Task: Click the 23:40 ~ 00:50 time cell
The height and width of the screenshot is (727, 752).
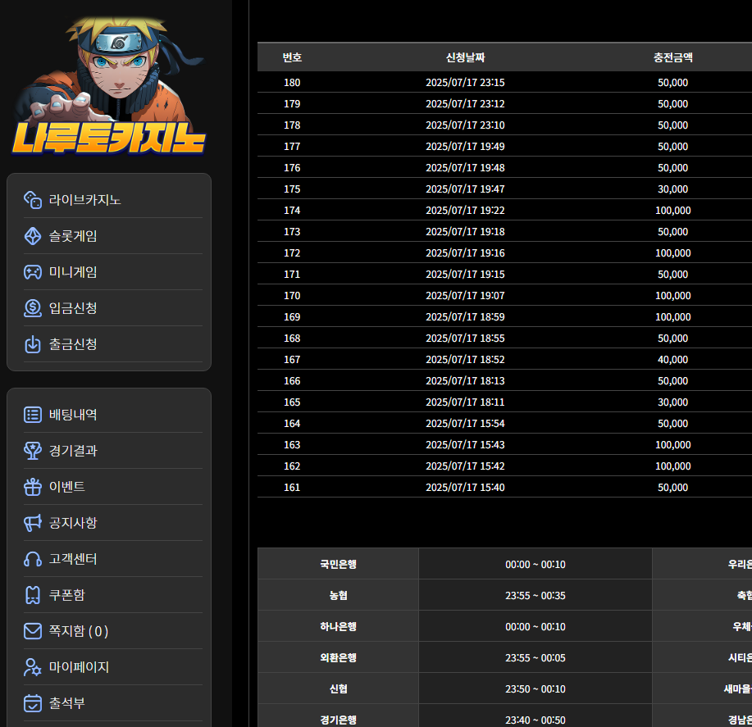Action: [536, 717]
